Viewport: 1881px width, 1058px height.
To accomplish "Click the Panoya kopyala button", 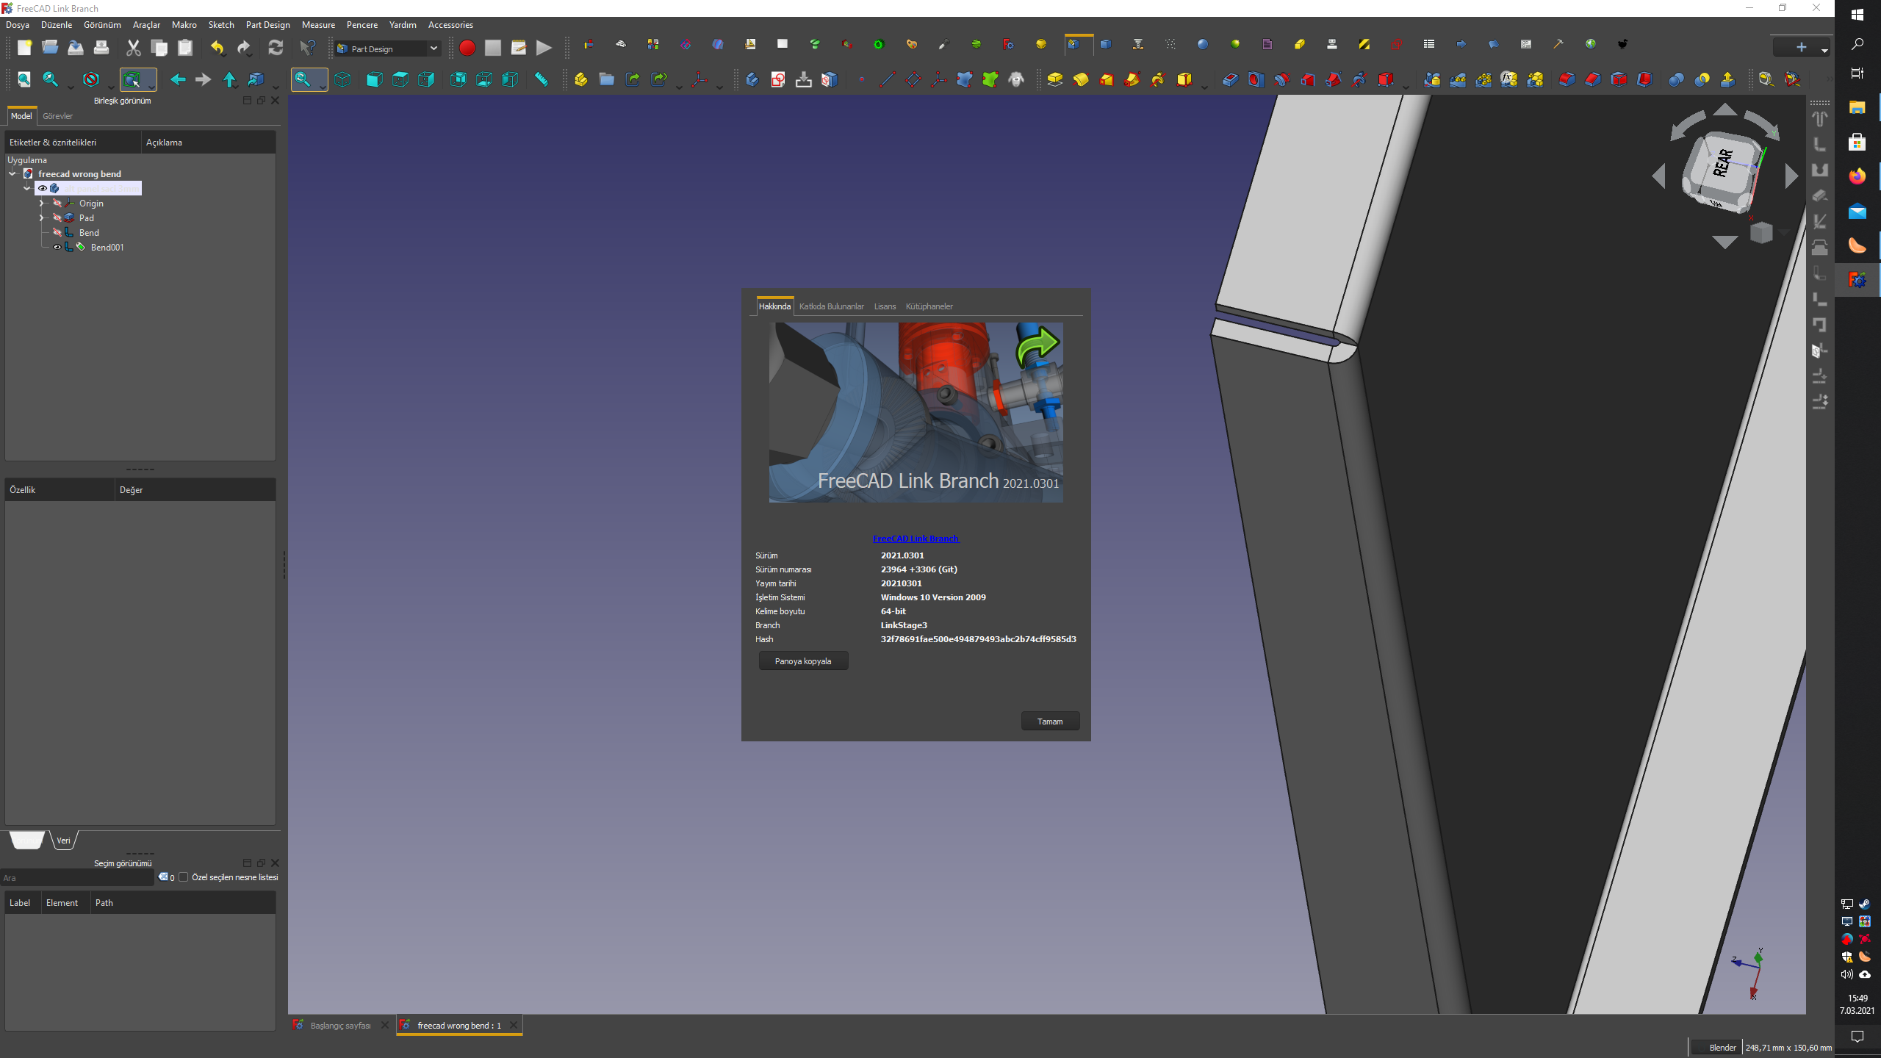I will (x=803, y=661).
